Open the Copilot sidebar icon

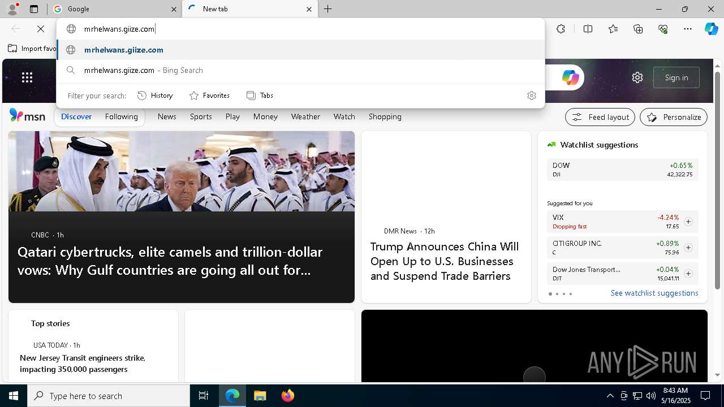[712, 29]
